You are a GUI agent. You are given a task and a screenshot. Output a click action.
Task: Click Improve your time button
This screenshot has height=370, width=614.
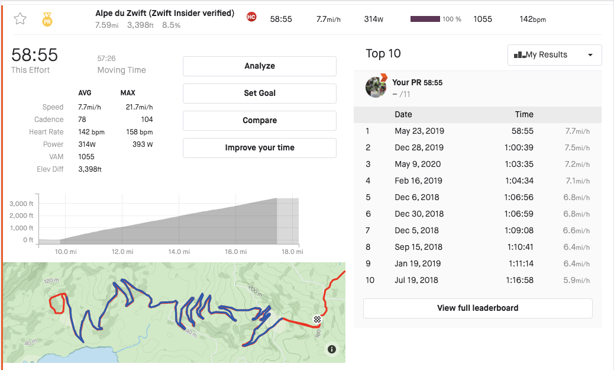point(259,147)
